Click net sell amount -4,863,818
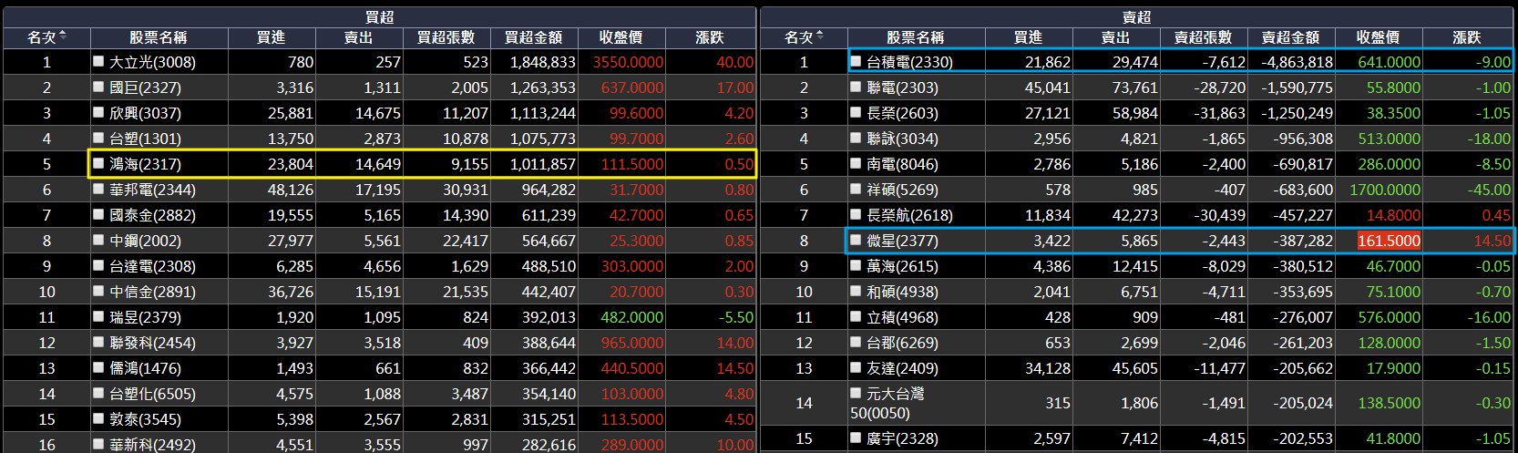Screen dimensions: 1518x453 (1297, 62)
